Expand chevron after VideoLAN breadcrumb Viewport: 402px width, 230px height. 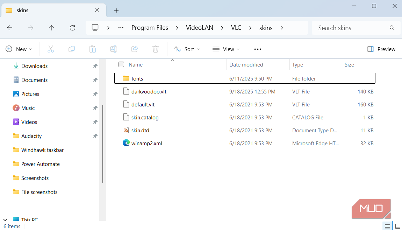coord(222,28)
